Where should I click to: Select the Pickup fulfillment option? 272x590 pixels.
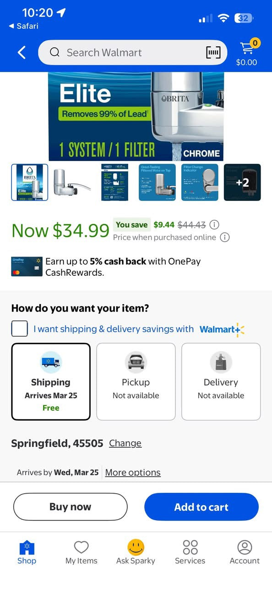(x=136, y=382)
